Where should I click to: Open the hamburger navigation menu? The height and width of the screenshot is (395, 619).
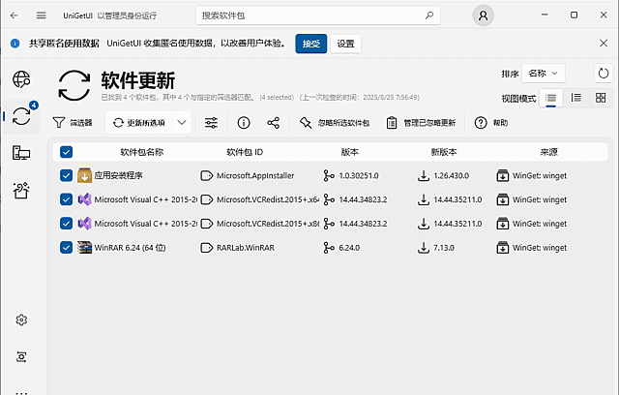pos(41,15)
